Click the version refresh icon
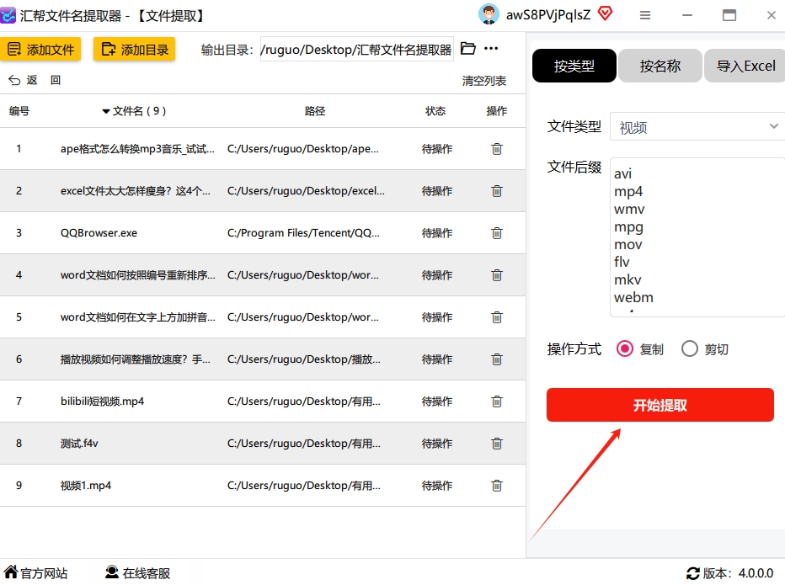This screenshot has width=785, height=585. pyautogui.click(x=693, y=573)
